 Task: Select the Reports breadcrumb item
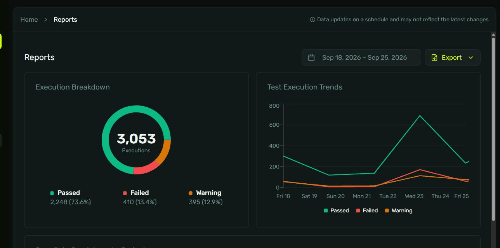(65, 19)
